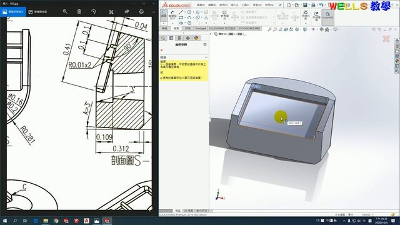Open the DisplayManager tab icon
400x225 pixels.
point(196,38)
